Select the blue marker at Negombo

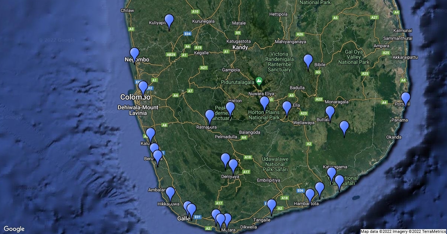pyautogui.click(x=134, y=54)
